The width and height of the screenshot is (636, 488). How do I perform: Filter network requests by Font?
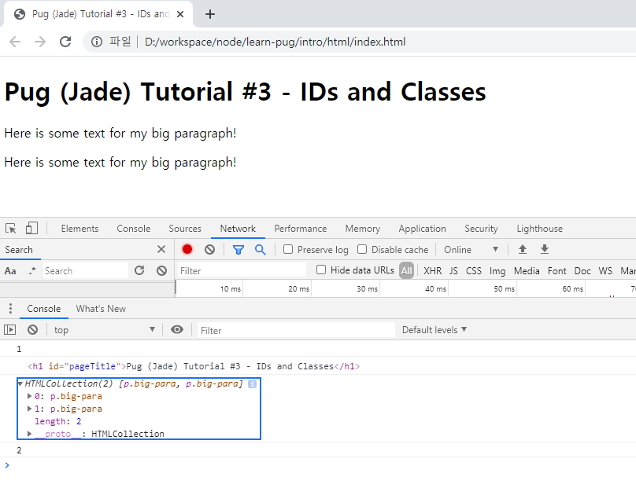click(x=557, y=271)
